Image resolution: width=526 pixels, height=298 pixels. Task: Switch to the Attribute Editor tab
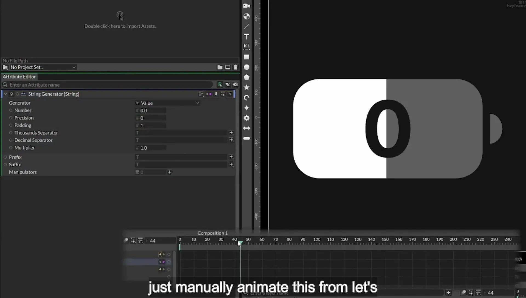pos(19,77)
